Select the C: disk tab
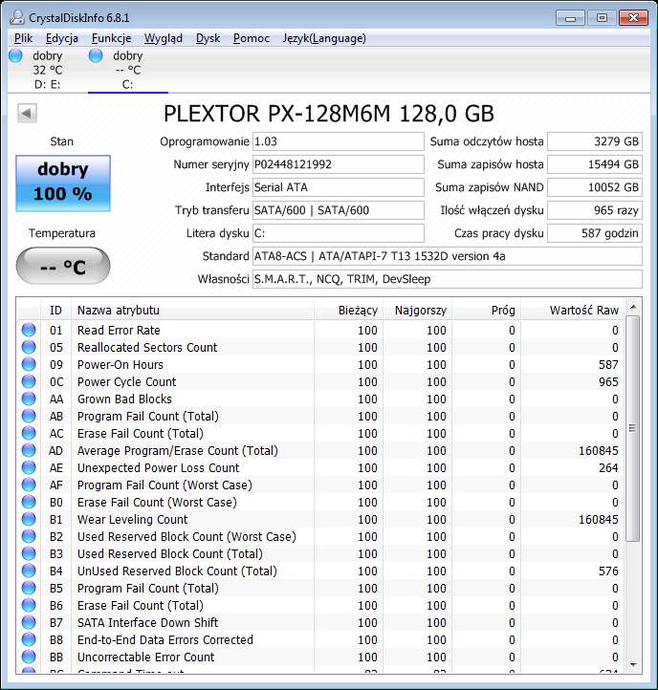The width and height of the screenshot is (658, 690). (x=128, y=70)
